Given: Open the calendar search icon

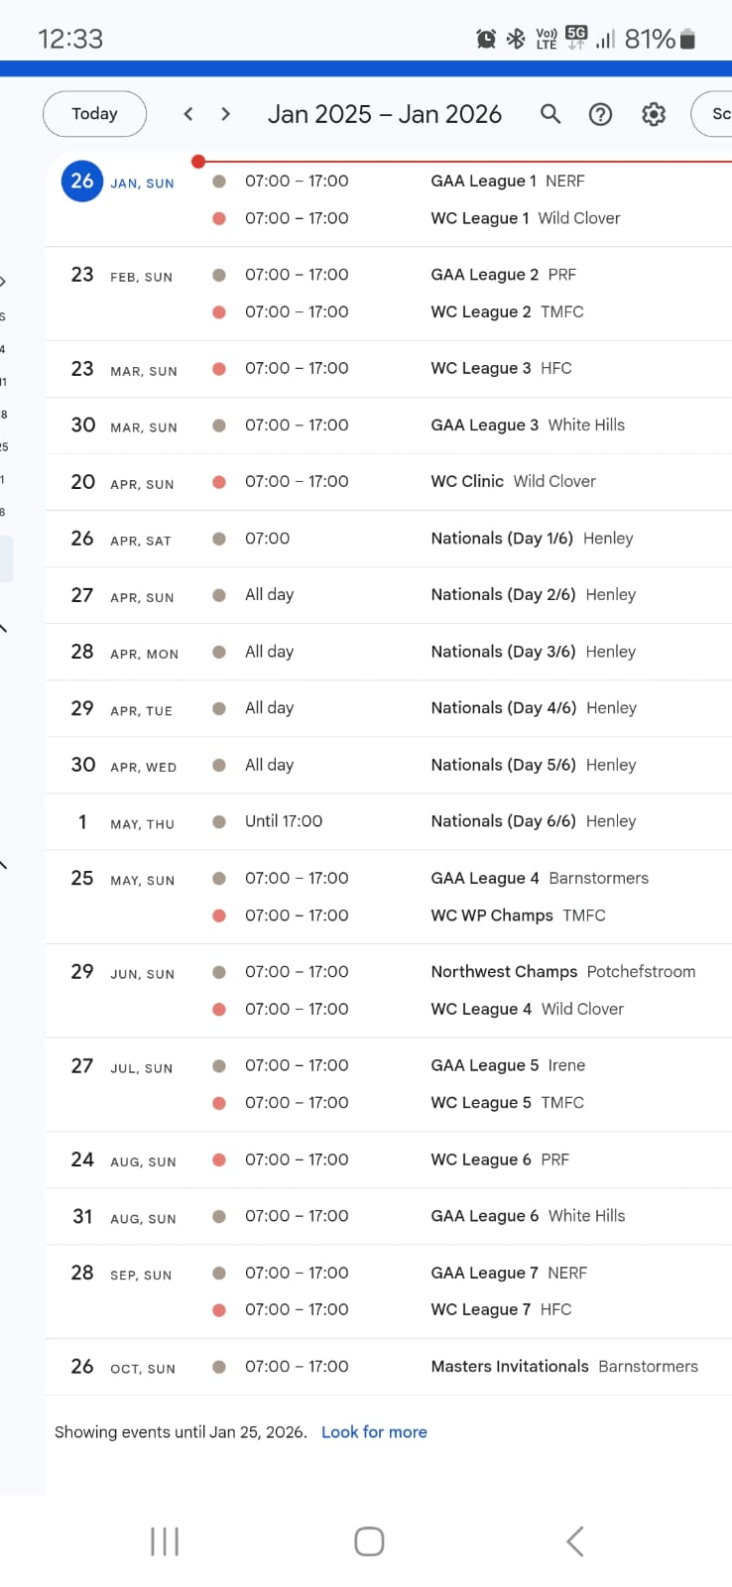Looking at the screenshot, I should (550, 114).
